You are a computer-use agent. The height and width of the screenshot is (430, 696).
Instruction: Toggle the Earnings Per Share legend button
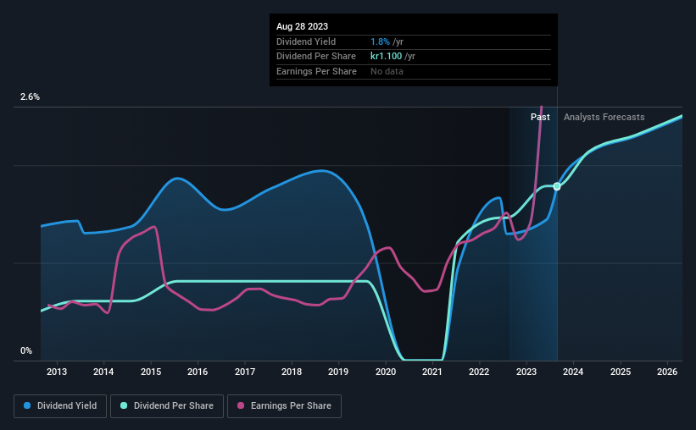[284, 406]
